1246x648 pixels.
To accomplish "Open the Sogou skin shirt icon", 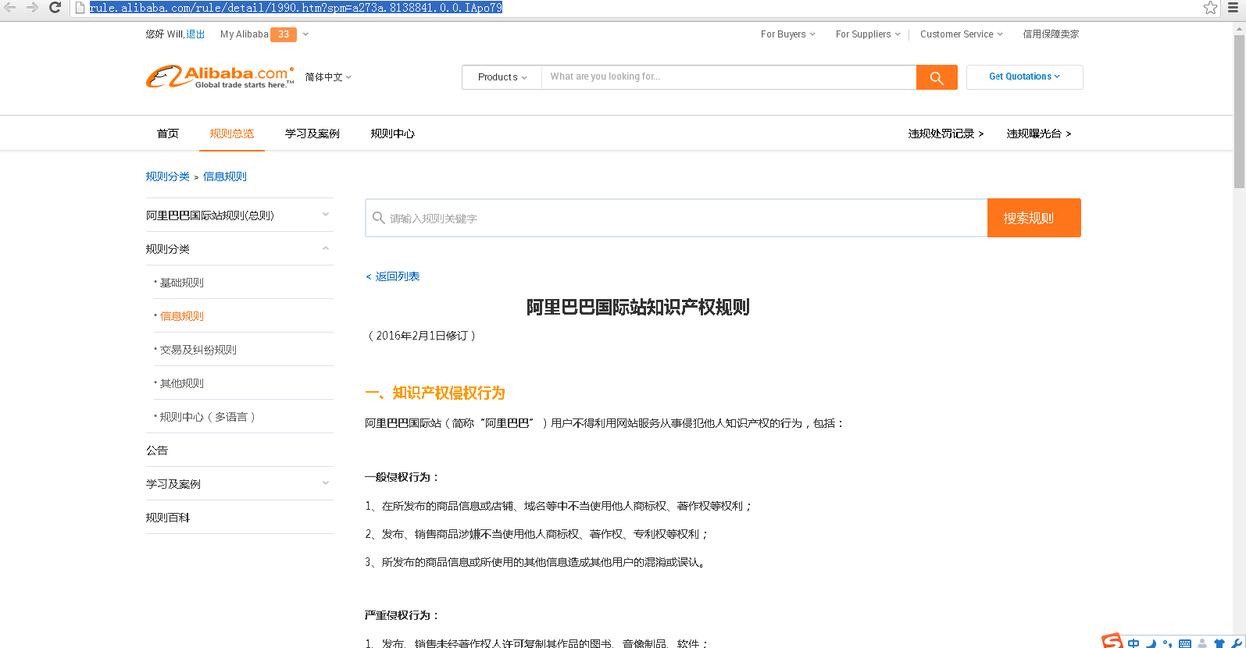I will point(1219,643).
